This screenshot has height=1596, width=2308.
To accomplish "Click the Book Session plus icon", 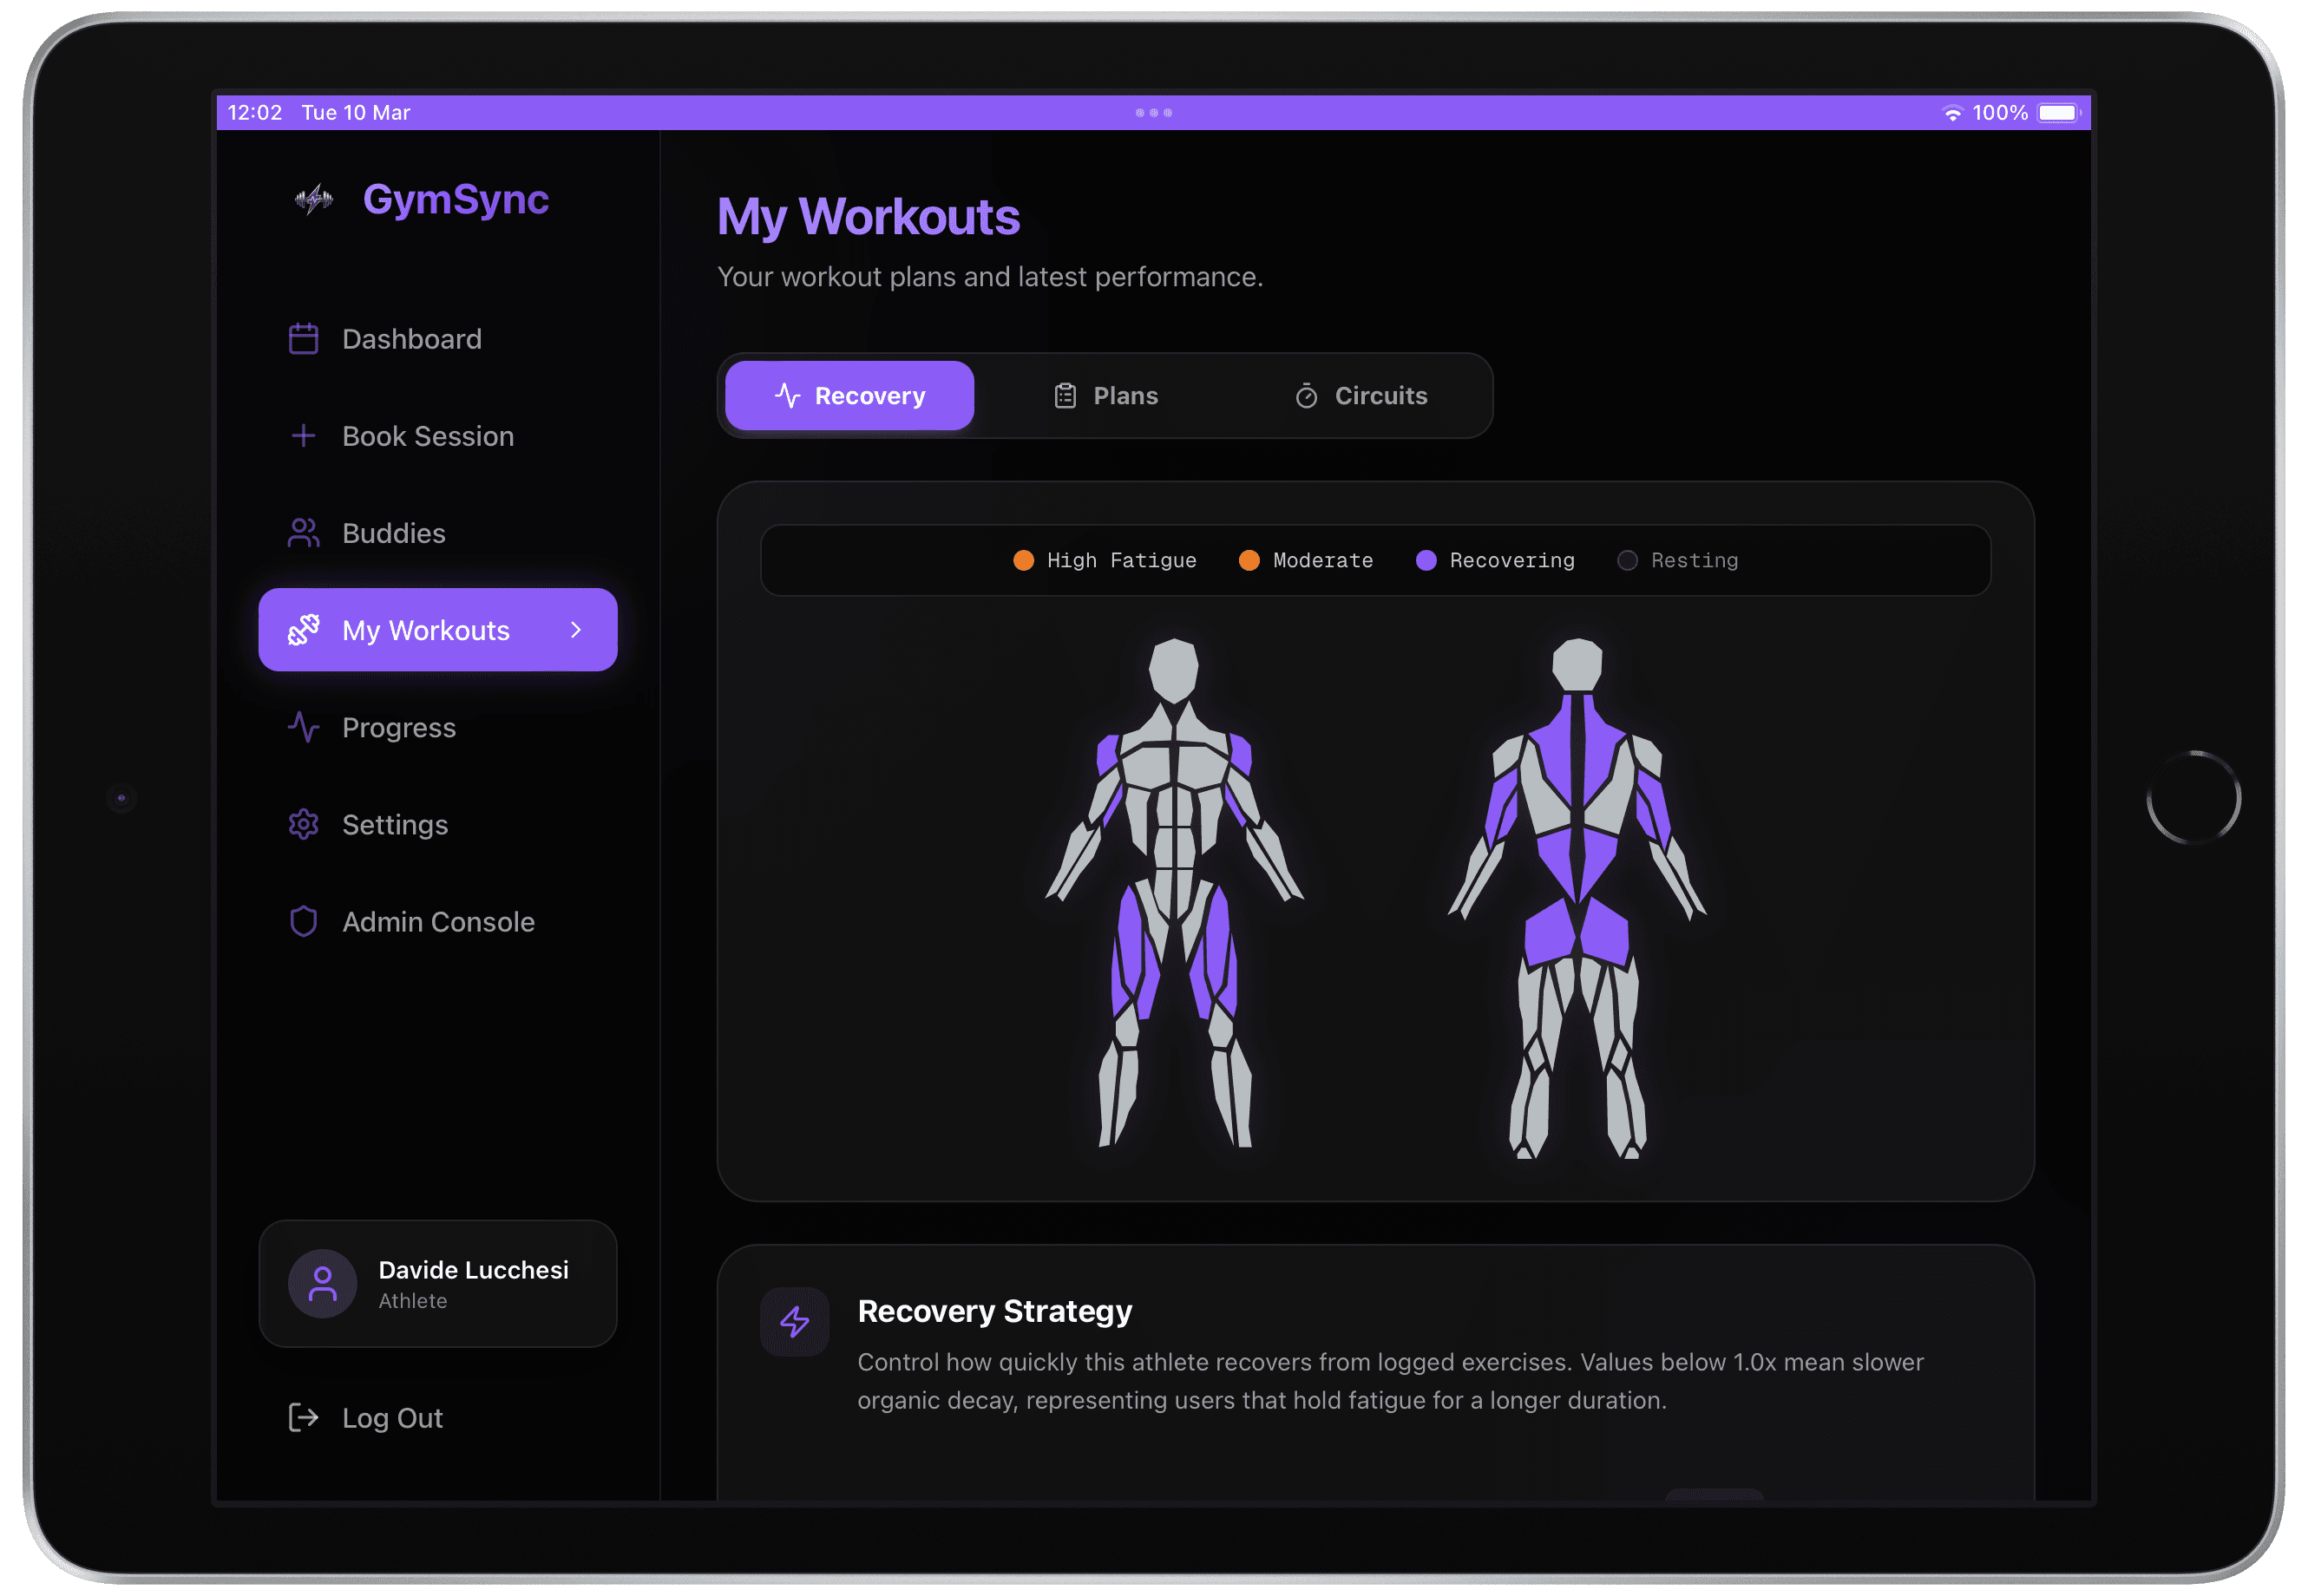I will point(303,436).
